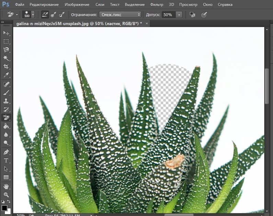Select the Zoom tool
Image resolution: width=273 pixels, height=216 pixels.
[x=6, y=195]
